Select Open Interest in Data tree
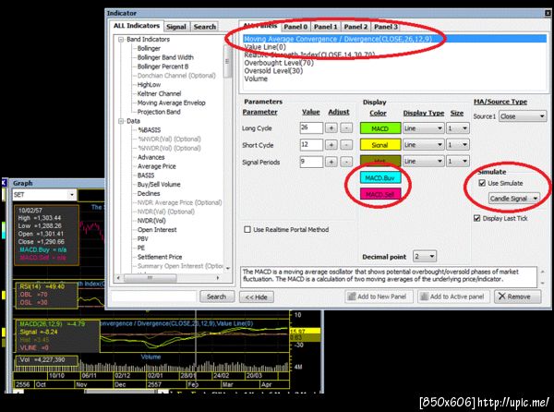 click(x=157, y=230)
